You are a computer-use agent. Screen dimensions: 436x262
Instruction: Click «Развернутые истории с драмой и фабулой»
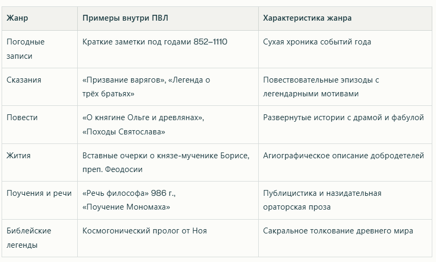tap(343, 118)
